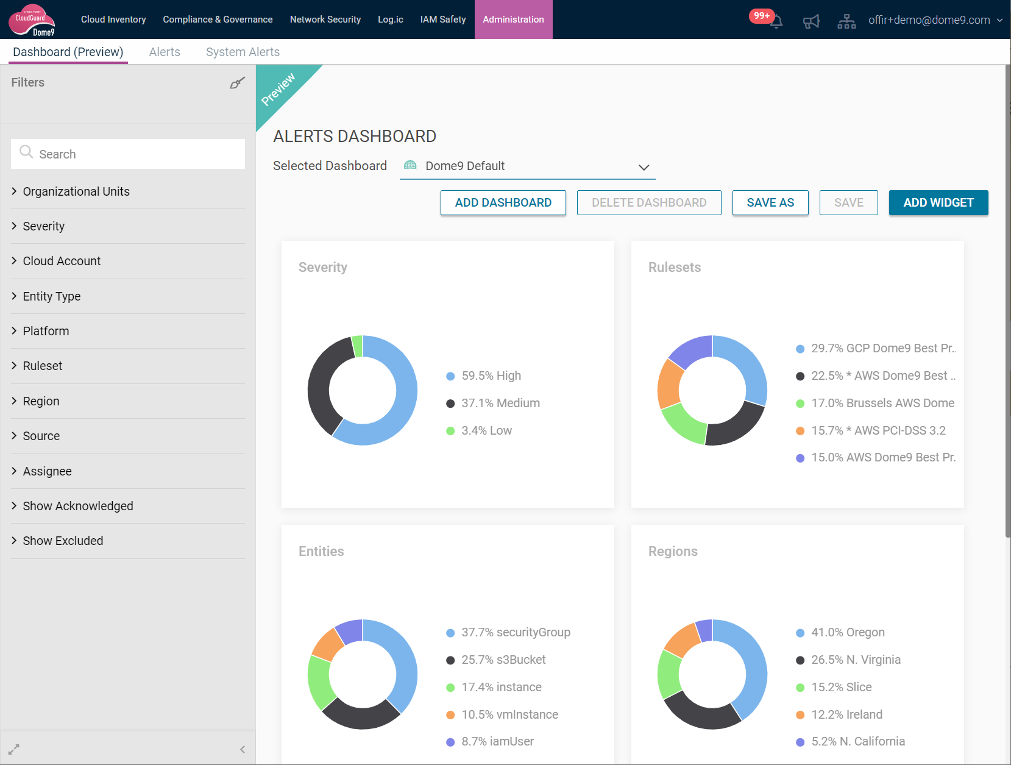Expand the Ruleset filter
This screenshot has height=765, width=1011.
click(x=128, y=366)
